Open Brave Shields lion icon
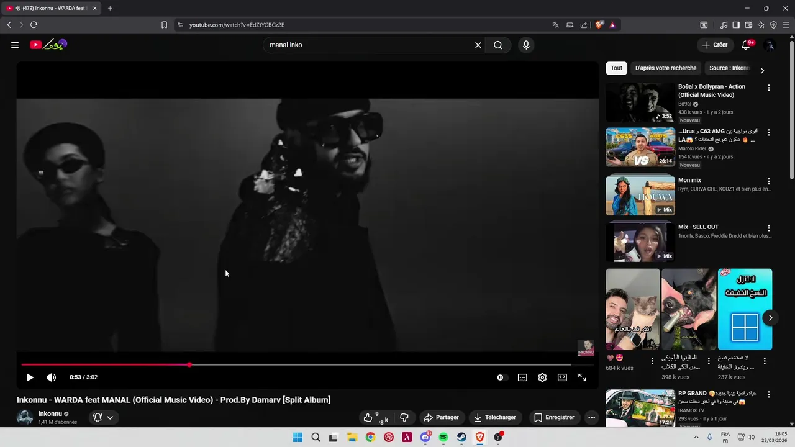 [599, 25]
